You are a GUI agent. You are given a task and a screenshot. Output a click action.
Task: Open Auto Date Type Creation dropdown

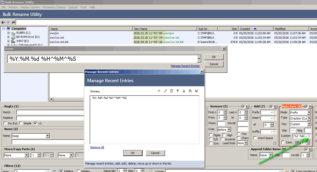(309, 118)
